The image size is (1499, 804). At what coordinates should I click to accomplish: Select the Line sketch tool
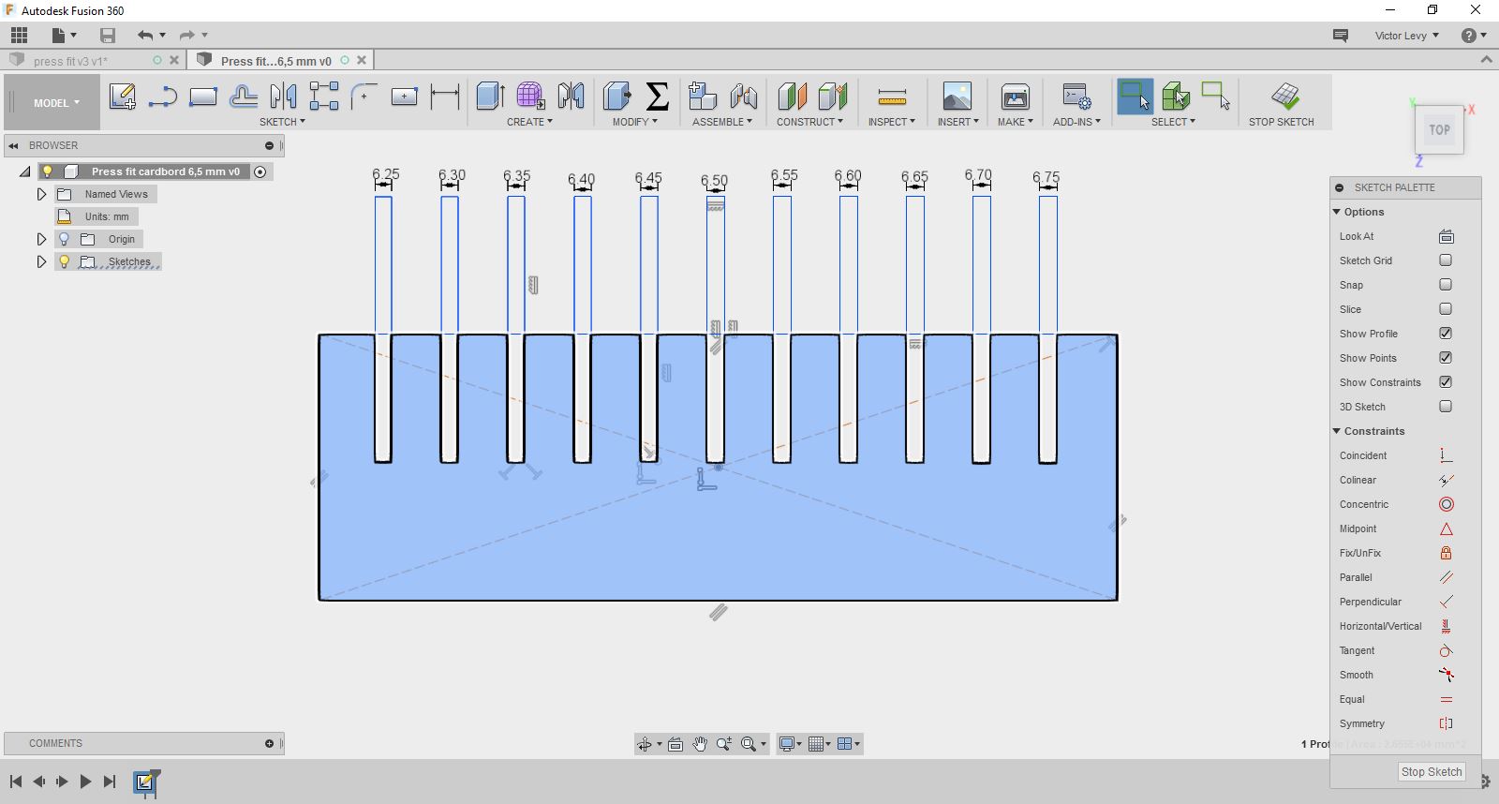coord(162,97)
